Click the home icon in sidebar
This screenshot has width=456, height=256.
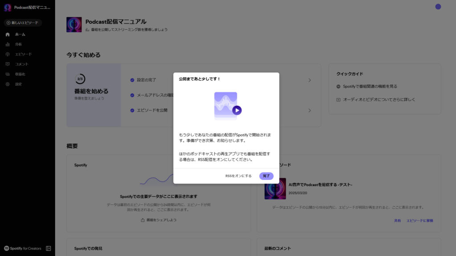[8, 35]
